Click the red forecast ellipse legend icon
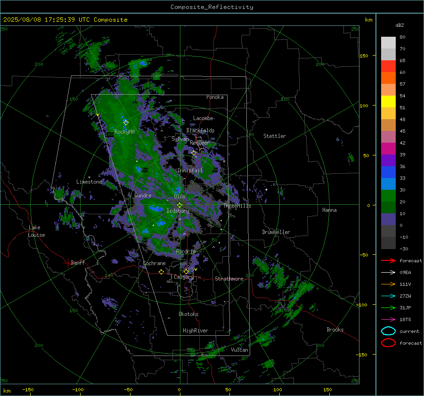The image size is (424, 396). click(x=388, y=343)
